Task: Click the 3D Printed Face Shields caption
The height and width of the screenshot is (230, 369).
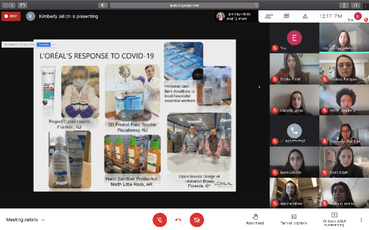Action: (132, 127)
